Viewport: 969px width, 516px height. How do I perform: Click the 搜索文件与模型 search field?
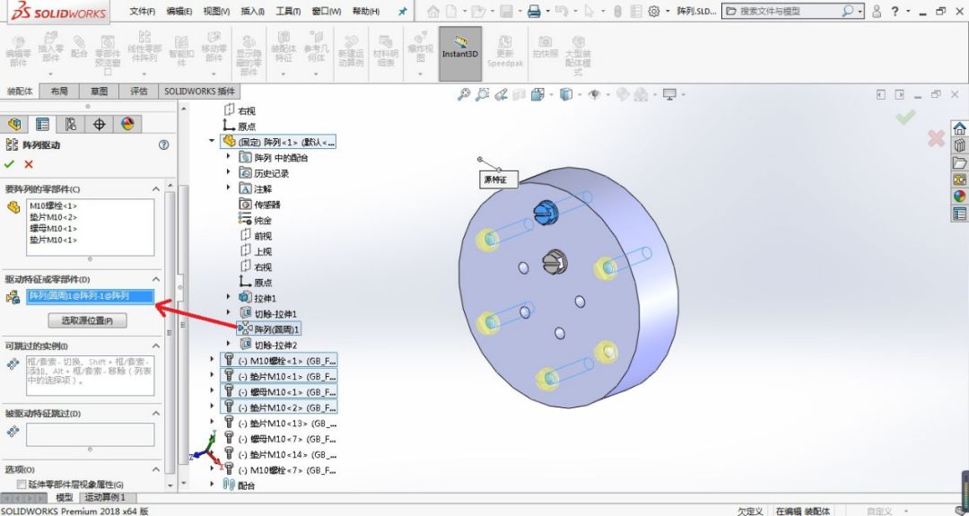[785, 11]
